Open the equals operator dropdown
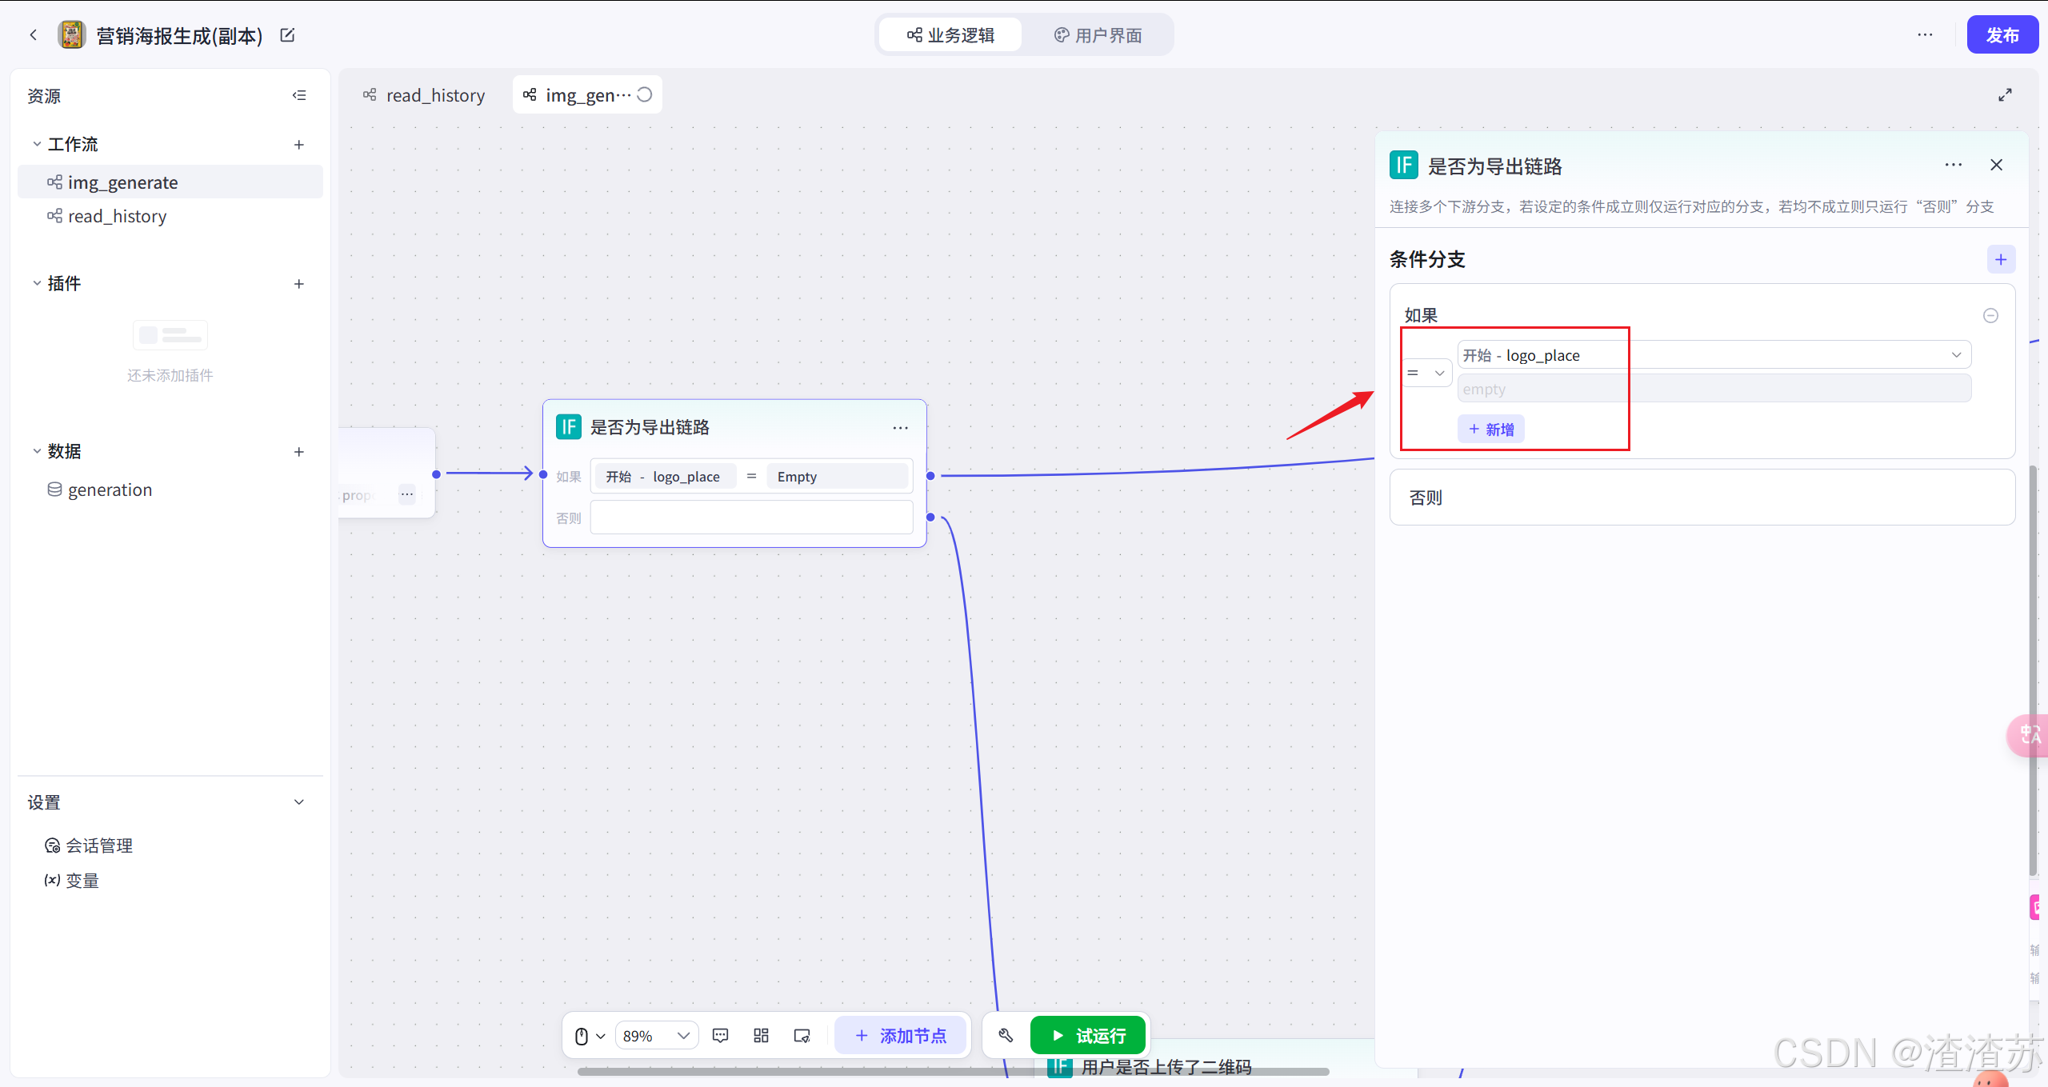Image resolution: width=2048 pixels, height=1087 pixels. click(x=1427, y=373)
